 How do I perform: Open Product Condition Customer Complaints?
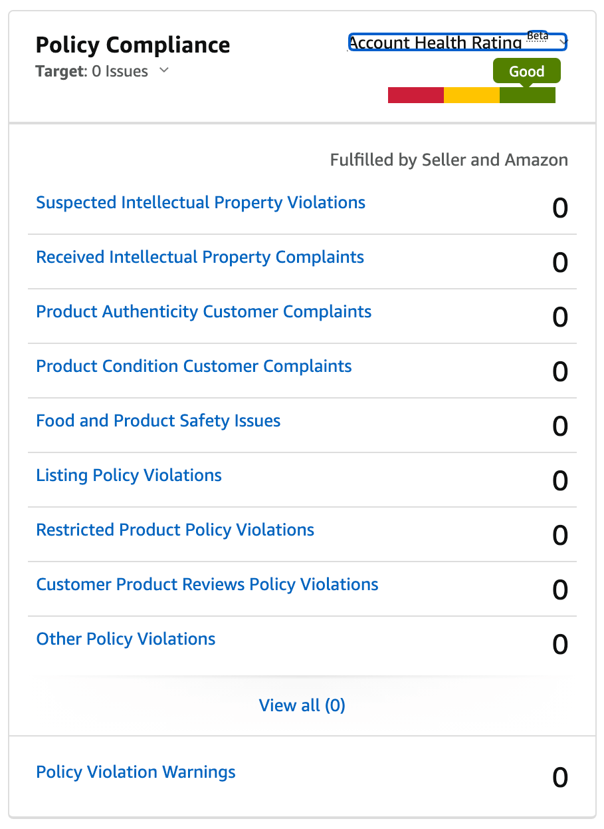(194, 366)
